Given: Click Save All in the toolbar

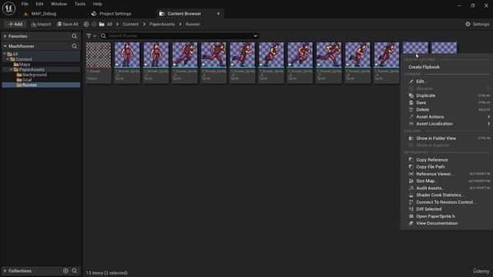Looking at the screenshot, I should coord(67,24).
